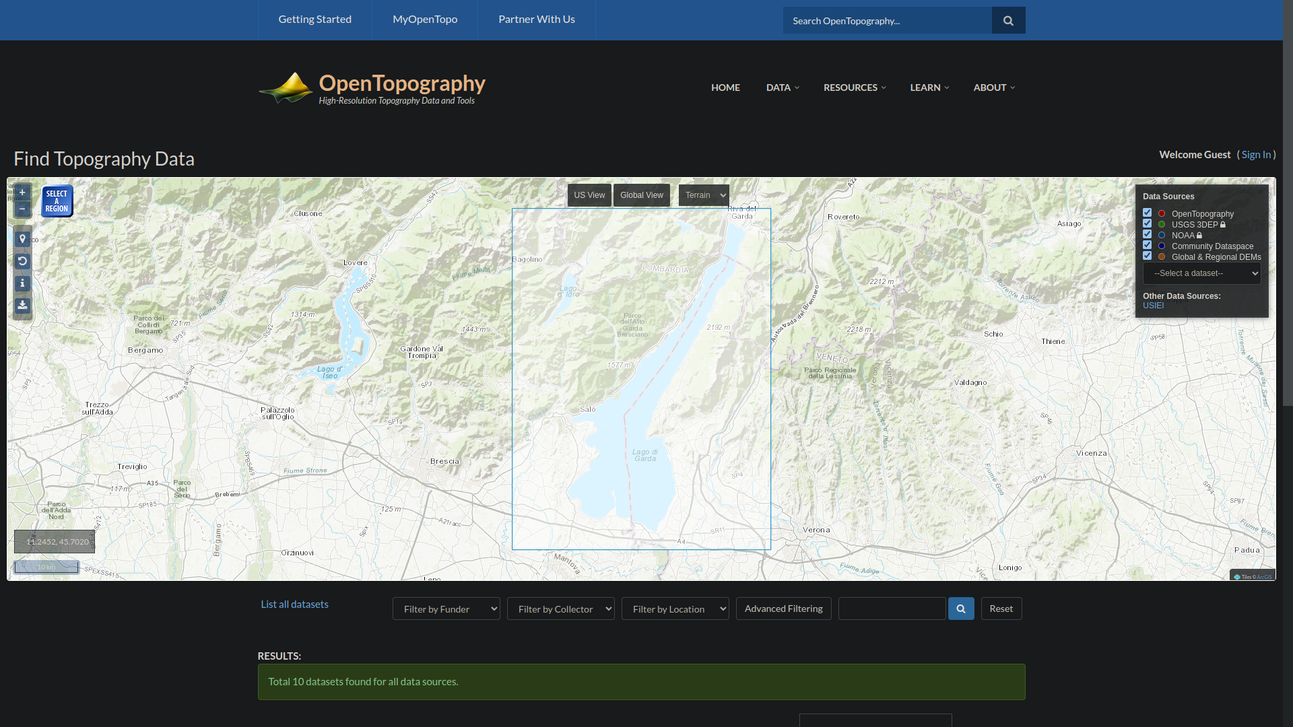Click the blue dataset search button
Screen dimensions: 1293x727
coord(961,609)
